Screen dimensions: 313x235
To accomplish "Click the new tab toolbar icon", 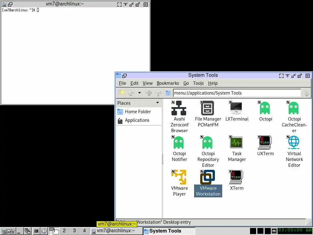I will (121, 93).
